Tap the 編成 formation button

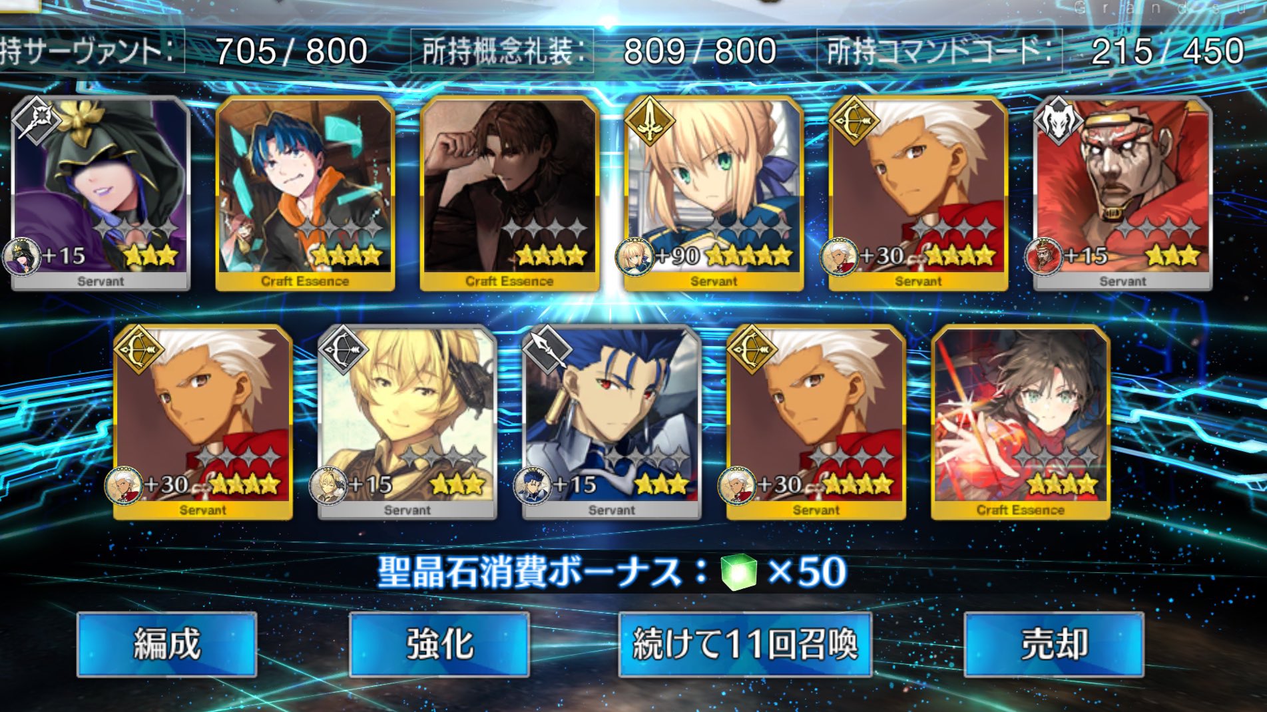(x=166, y=644)
